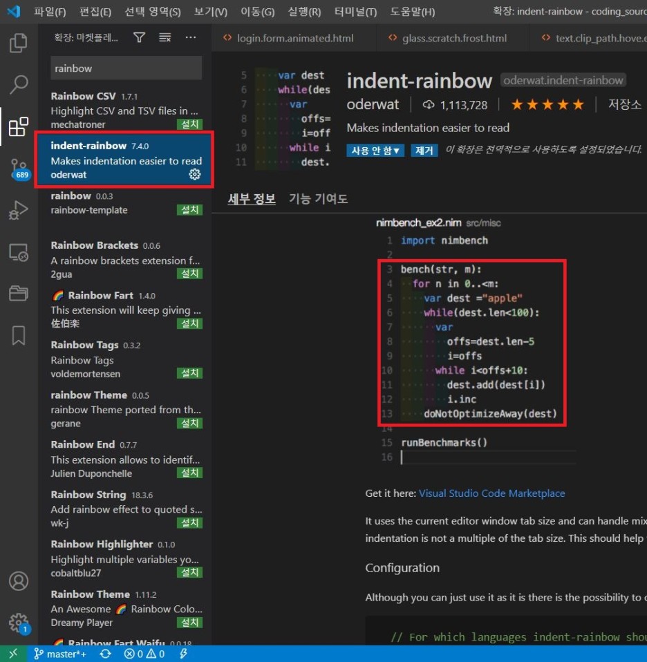647x662 pixels.
Task: Open the Run and Debug view
Action: pos(19,210)
